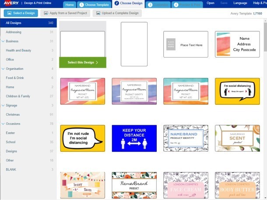Screen dimensions: 267x200
Task: Show the Health and Beauty designs
Action: point(18,50)
